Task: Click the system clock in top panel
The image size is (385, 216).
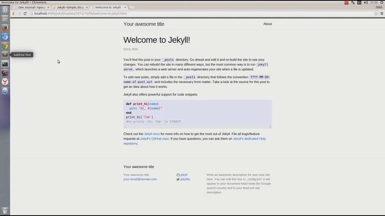Action: click(x=374, y=2)
